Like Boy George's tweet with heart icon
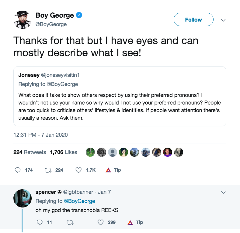Viewport: 240px width, 233px height. 78,170
